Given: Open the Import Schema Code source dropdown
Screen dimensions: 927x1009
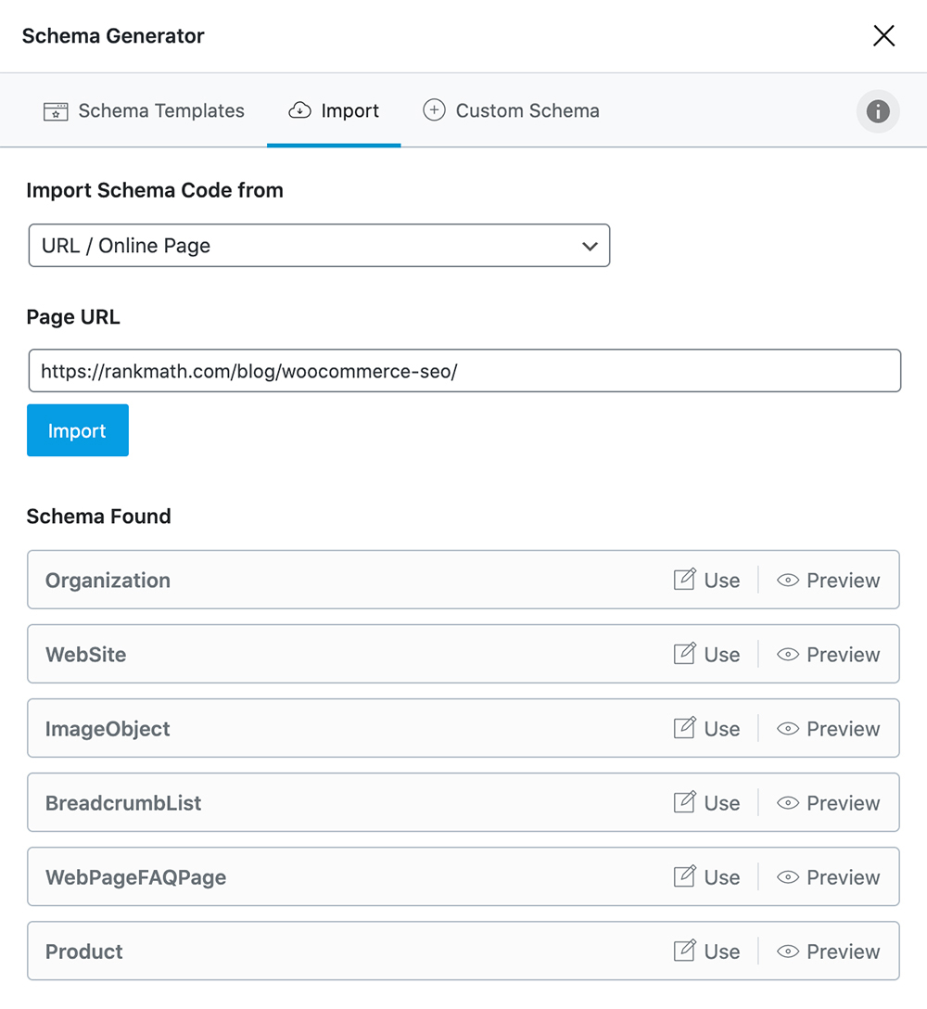Looking at the screenshot, I should coord(319,246).
